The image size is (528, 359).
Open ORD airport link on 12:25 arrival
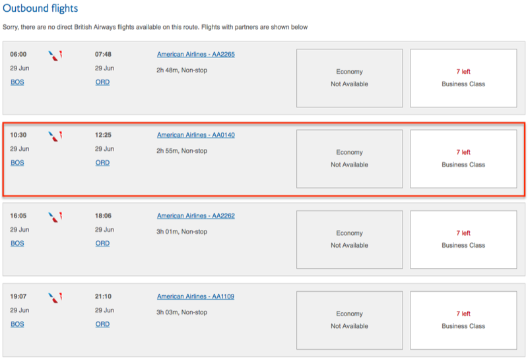point(102,163)
